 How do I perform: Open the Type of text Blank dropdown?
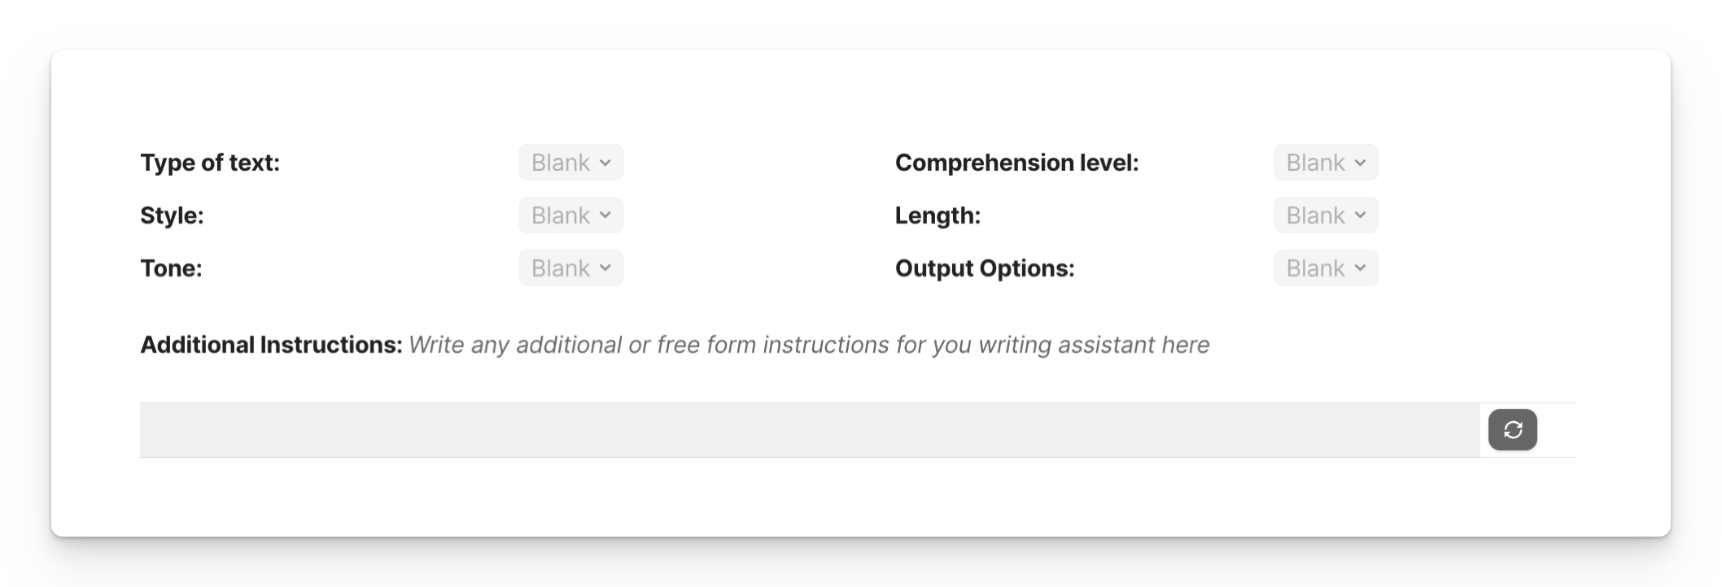click(x=571, y=163)
